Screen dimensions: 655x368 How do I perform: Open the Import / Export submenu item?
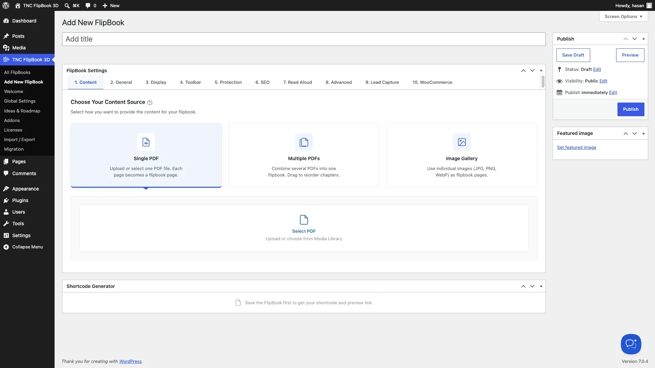[x=19, y=140]
